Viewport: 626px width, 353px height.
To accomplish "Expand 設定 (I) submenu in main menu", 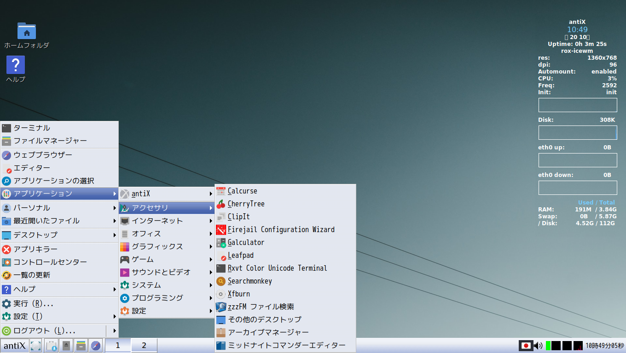I will [x=59, y=317].
